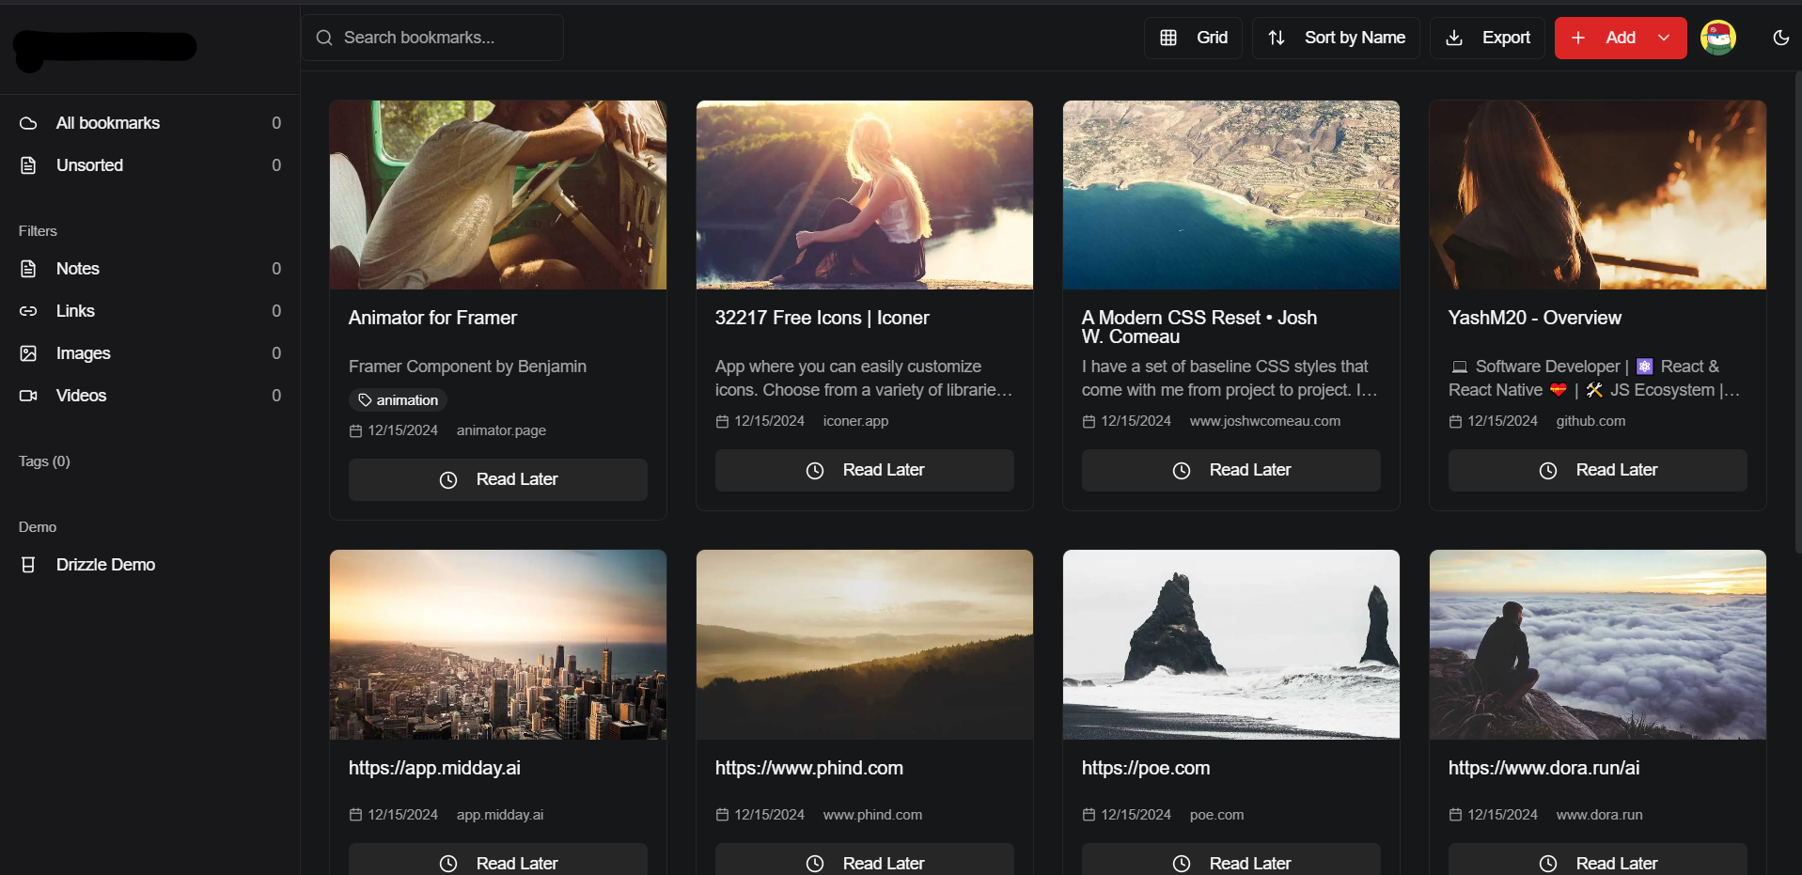Screen dimensions: 1802x875
Task: Open All bookmarks in sidebar
Action: [x=150, y=123]
